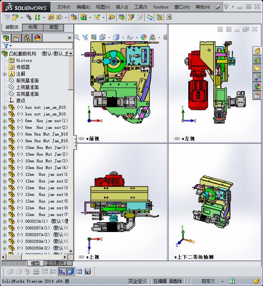Select 原点 origin in tree
Viewport: 263px width, 286px height.
pos(21,101)
